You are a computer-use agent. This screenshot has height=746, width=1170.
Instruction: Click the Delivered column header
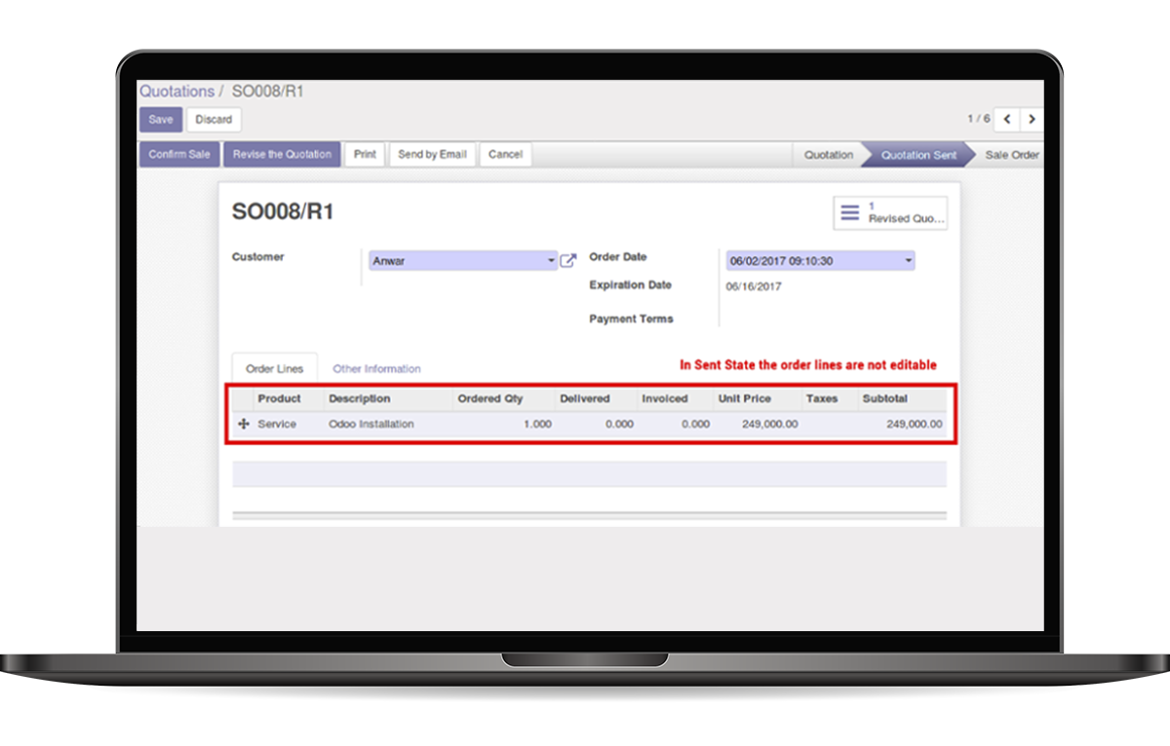[585, 398]
